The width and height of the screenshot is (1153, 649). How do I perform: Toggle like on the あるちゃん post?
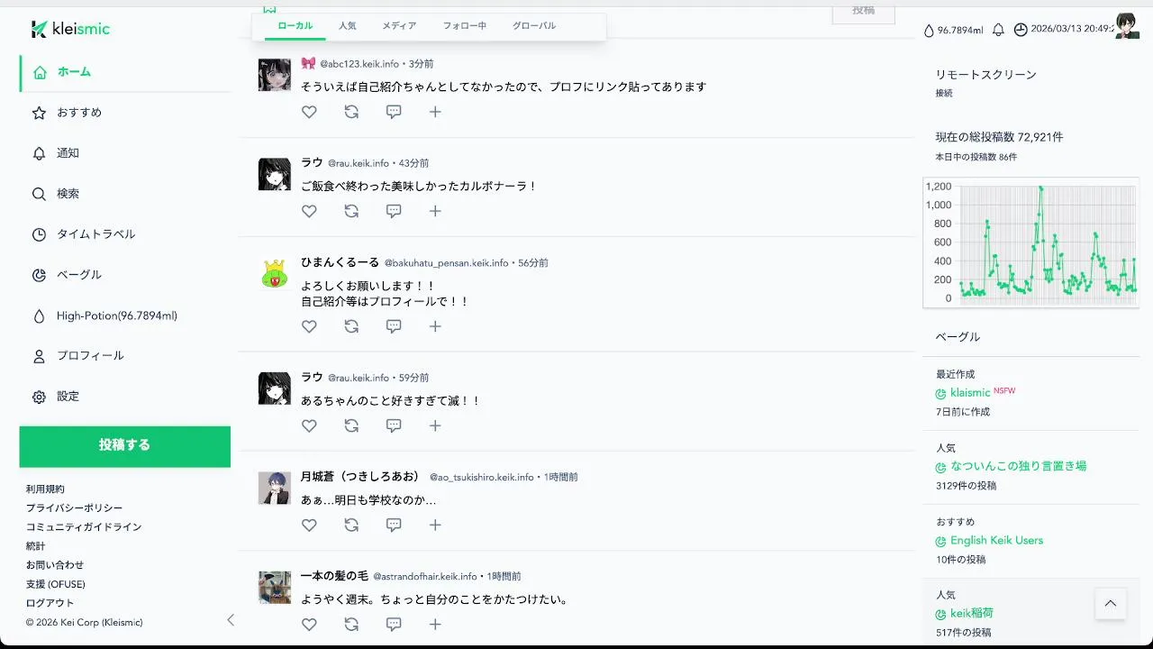(309, 425)
